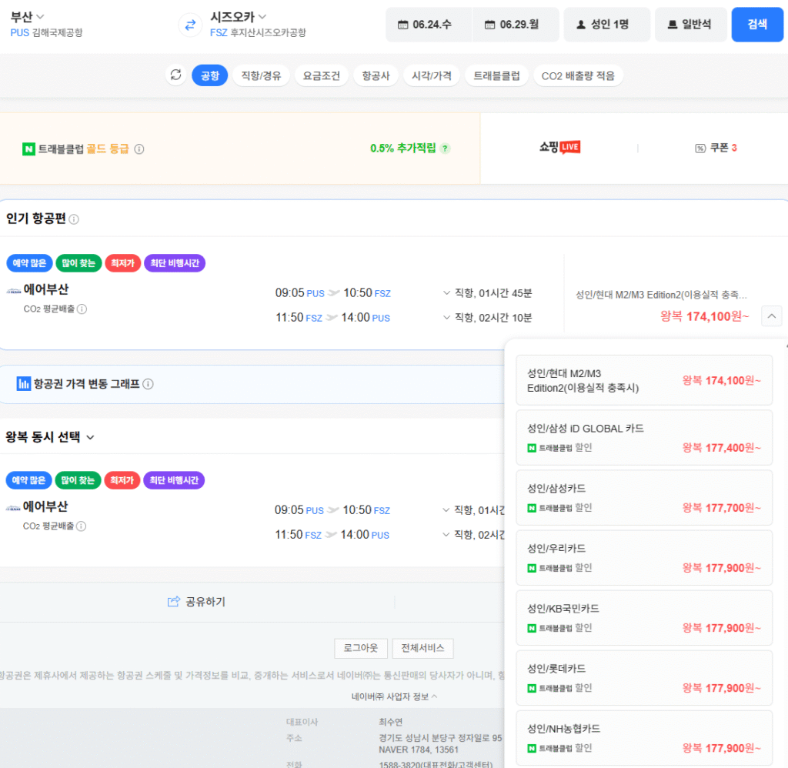Open info icon beside 항공권 가격 변동 그래프
This screenshot has width=788, height=768.
tap(148, 384)
